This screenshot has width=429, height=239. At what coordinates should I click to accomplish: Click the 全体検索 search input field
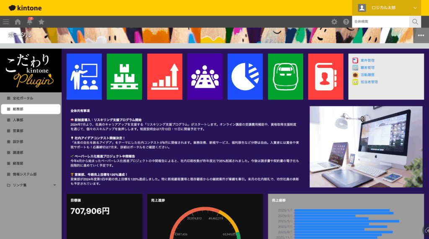click(x=380, y=21)
